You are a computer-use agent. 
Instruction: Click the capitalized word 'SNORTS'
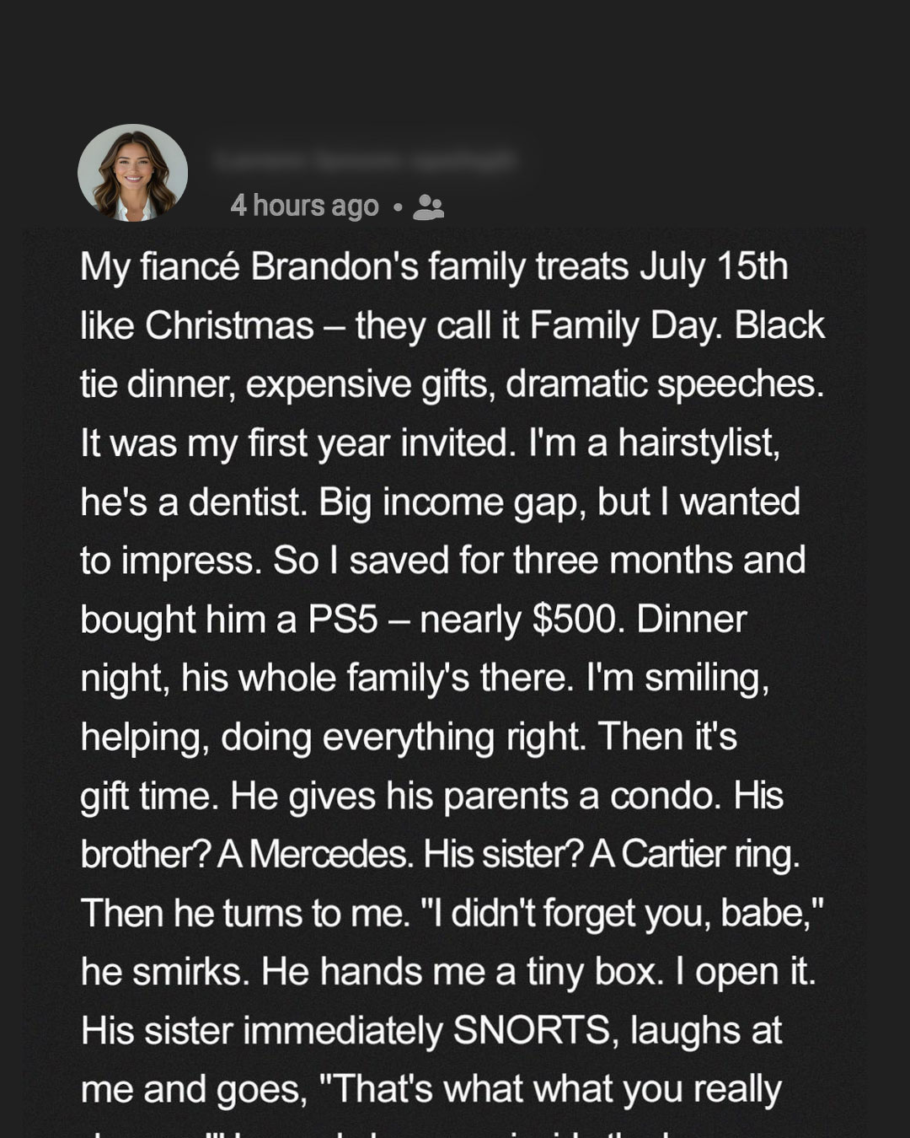pyautogui.click(x=532, y=1031)
